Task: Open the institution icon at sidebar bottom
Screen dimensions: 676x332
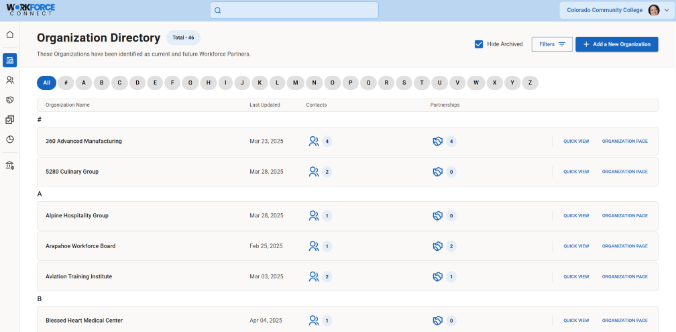Action: click(10, 165)
